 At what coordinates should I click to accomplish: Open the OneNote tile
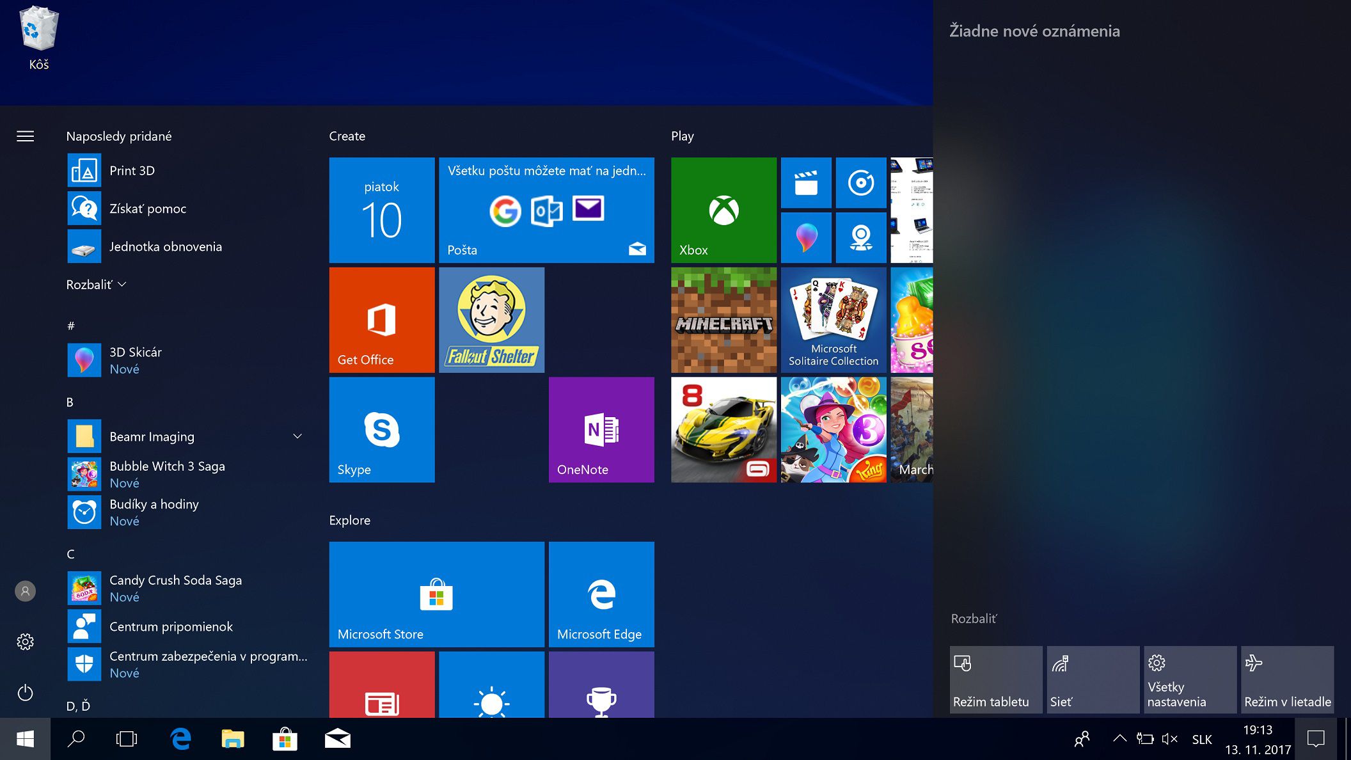tap(601, 429)
